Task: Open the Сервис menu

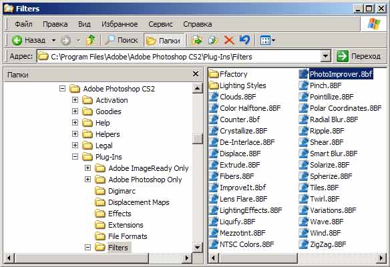Action: pyautogui.click(x=160, y=24)
